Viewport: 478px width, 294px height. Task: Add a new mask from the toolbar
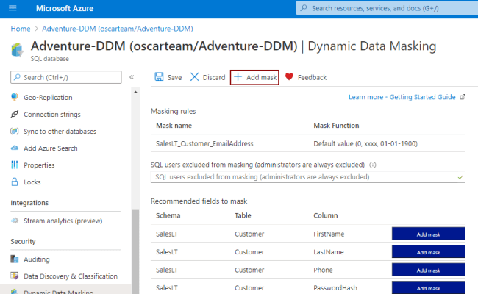pyautogui.click(x=254, y=77)
